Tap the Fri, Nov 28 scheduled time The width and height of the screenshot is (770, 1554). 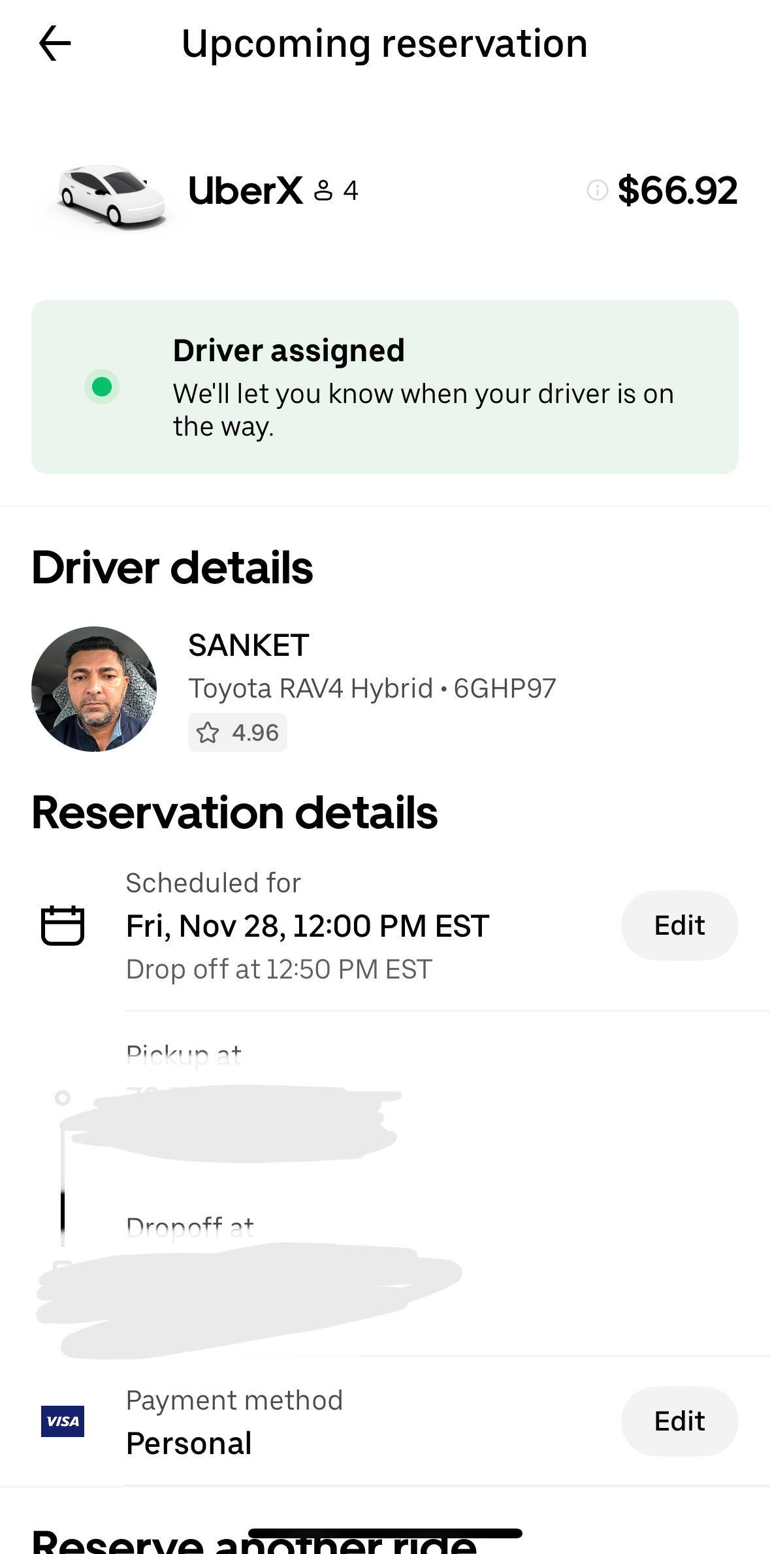(x=307, y=926)
